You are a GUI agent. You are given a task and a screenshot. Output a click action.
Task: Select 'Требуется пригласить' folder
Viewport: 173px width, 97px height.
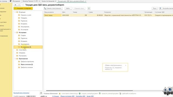27,62
